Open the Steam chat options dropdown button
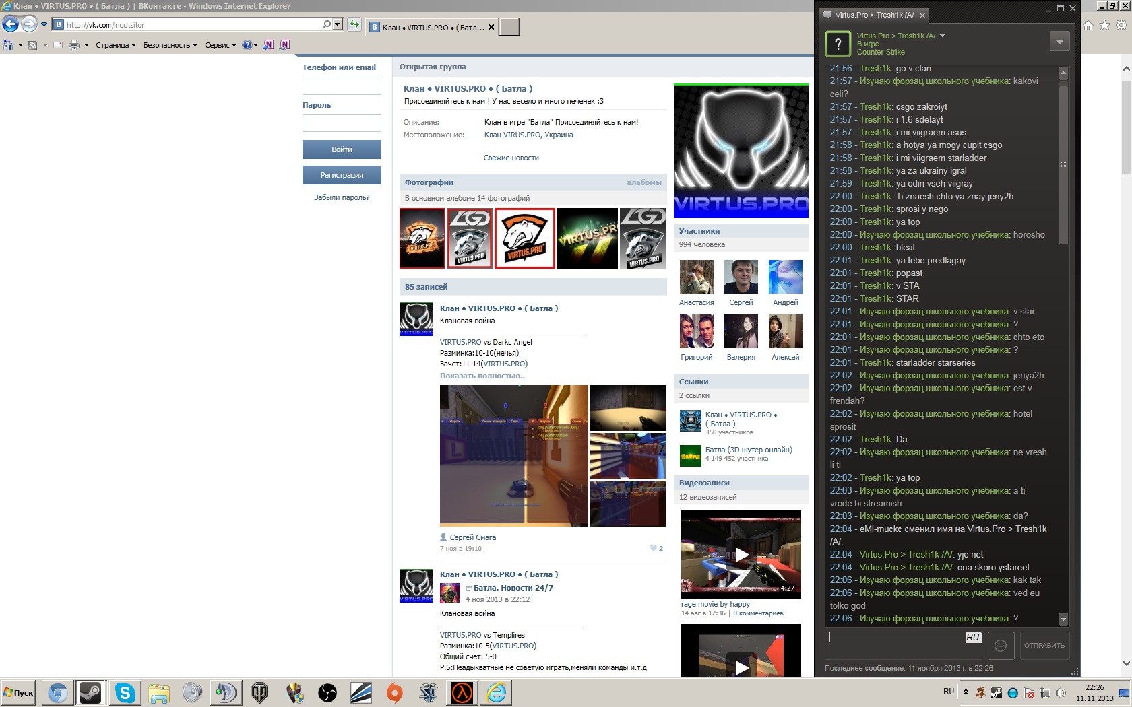The width and height of the screenshot is (1132, 707). pyautogui.click(x=1059, y=42)
